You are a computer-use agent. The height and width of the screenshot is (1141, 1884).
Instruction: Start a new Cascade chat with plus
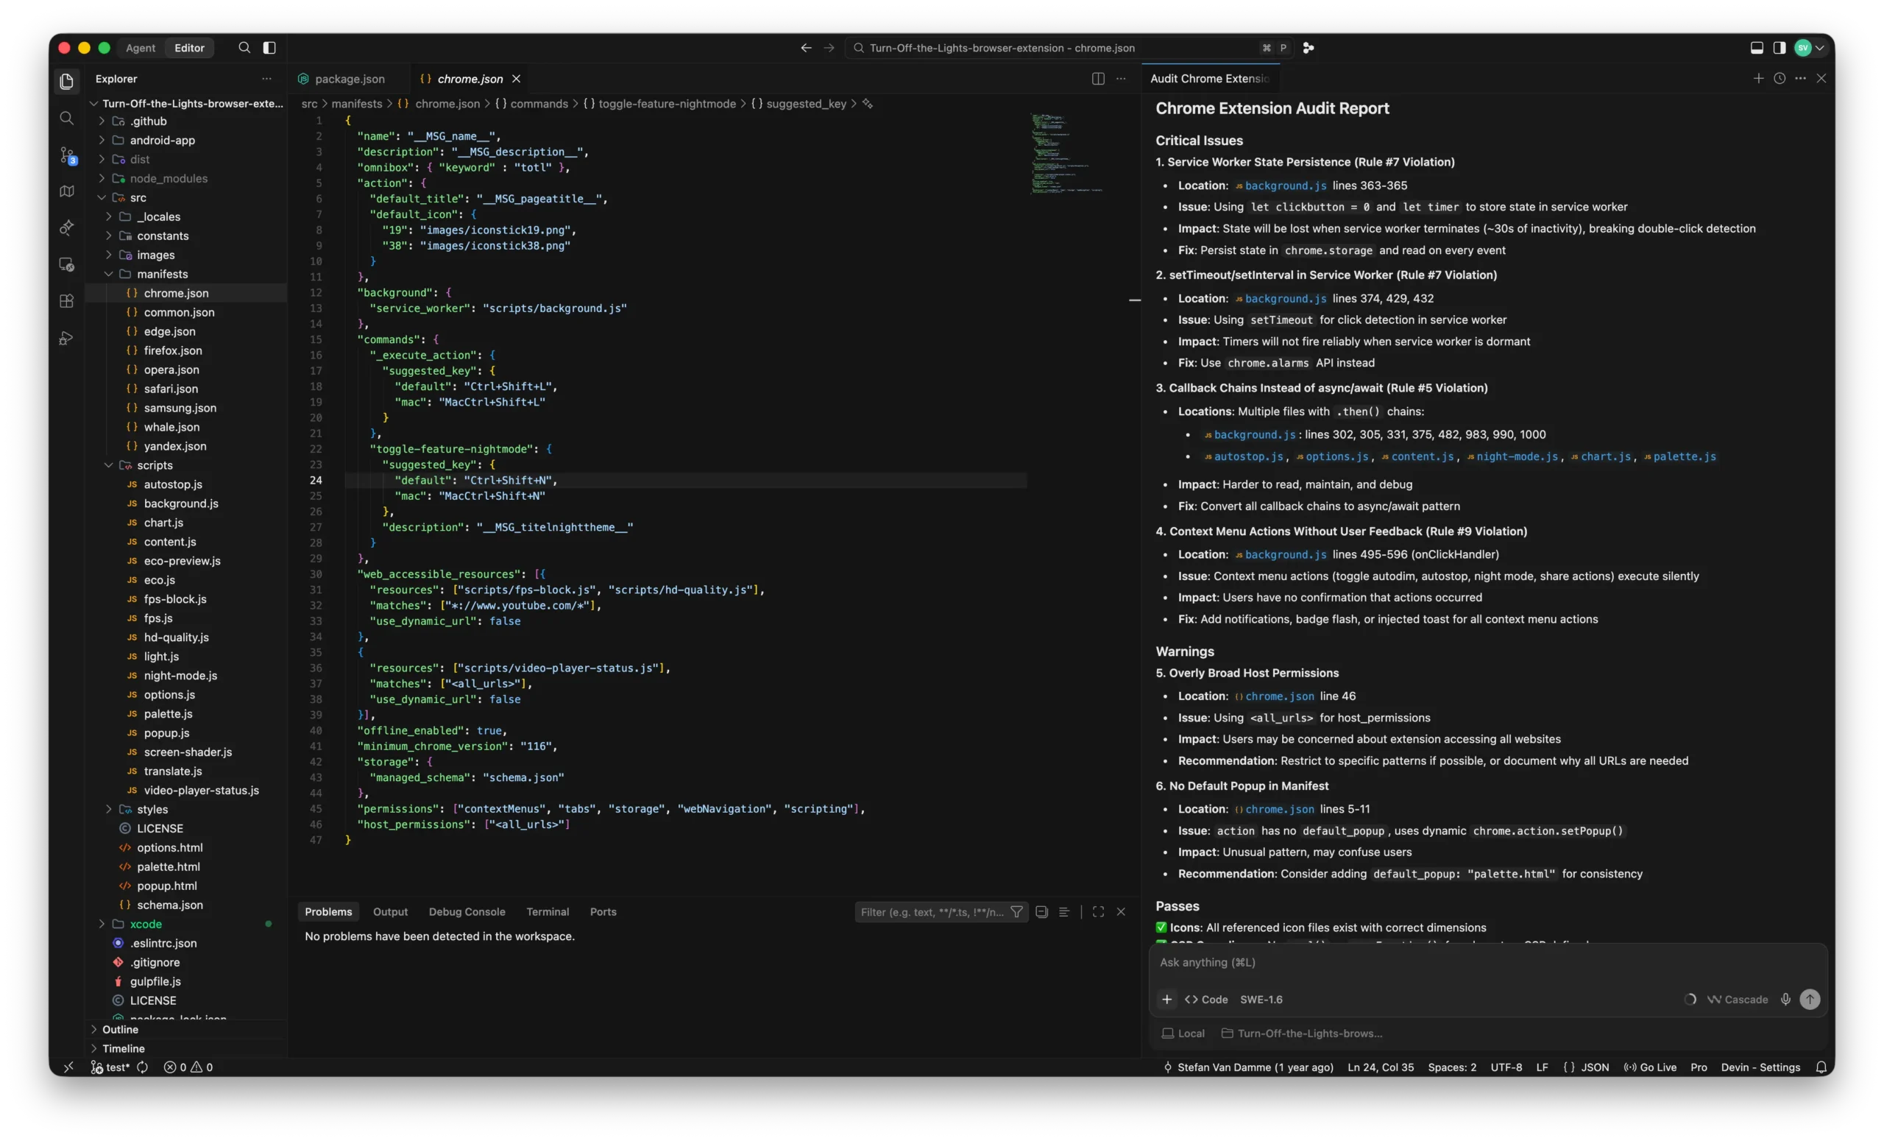point(1758,79)
